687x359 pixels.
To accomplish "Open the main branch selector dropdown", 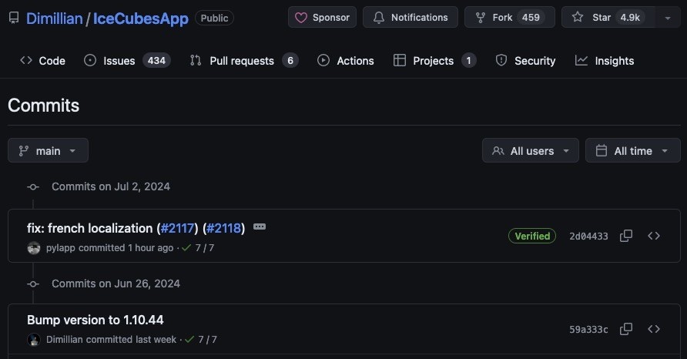I will pos(49,150).
